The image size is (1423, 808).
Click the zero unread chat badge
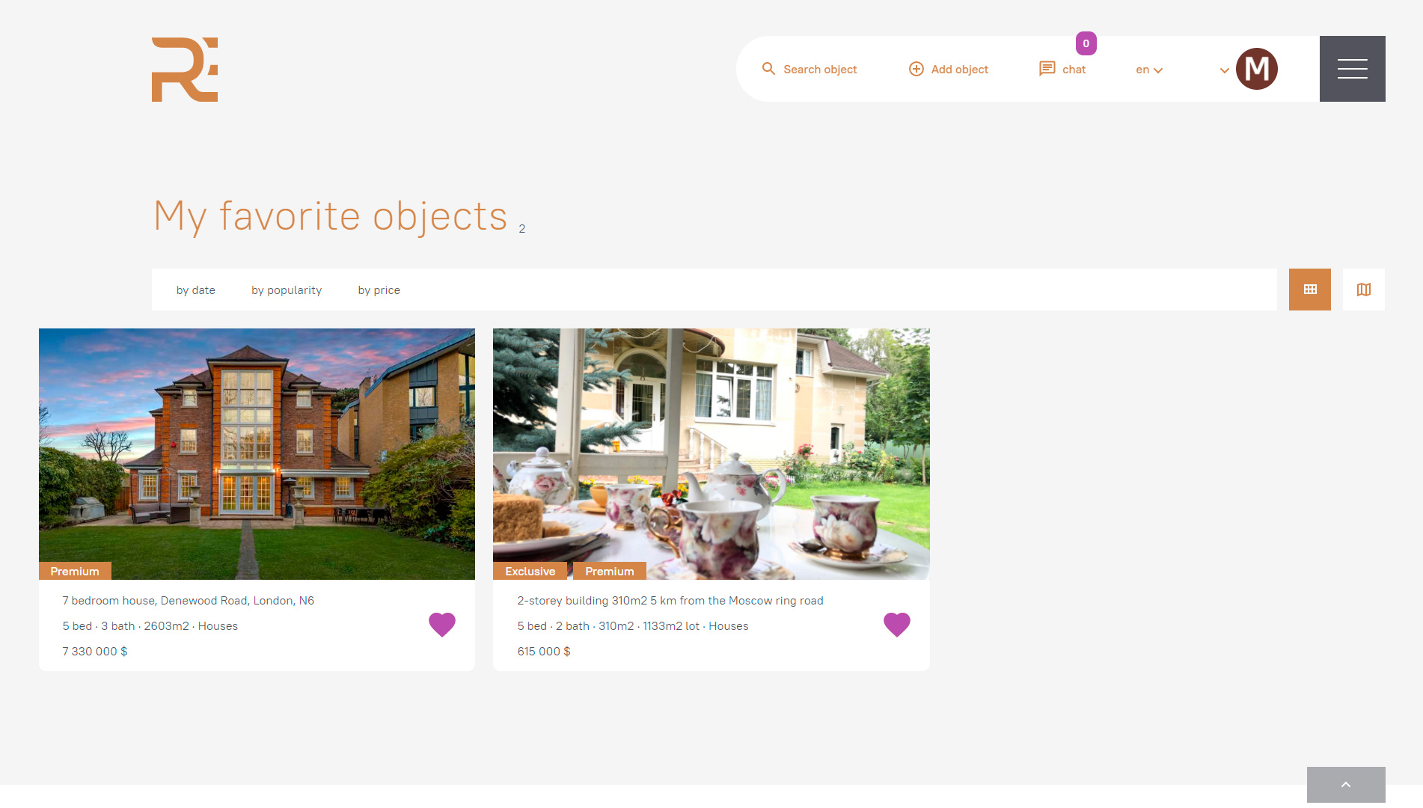coord(1086,43)
